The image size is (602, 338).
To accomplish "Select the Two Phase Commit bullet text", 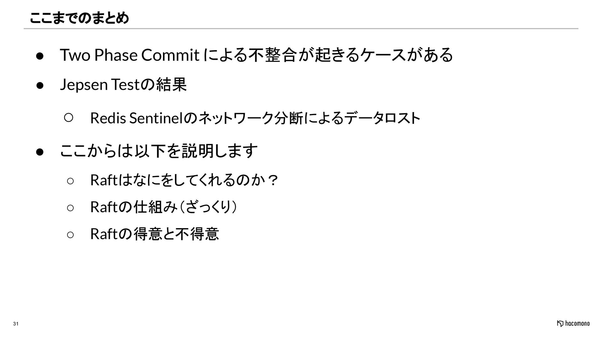I will tap(256, 55).
